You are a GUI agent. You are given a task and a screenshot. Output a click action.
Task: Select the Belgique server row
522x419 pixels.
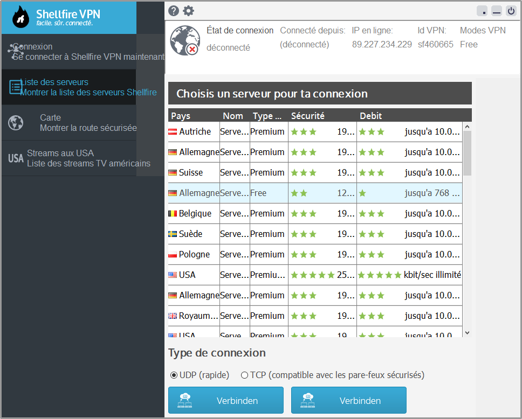point(315,213)
